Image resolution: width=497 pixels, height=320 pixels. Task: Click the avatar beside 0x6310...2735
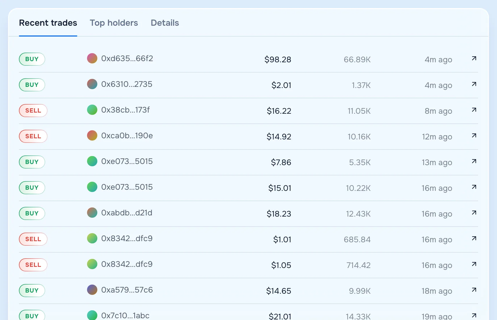coord(92,84)
